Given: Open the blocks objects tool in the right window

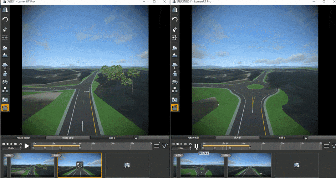Looking at the screenshot, I should 175,89.
